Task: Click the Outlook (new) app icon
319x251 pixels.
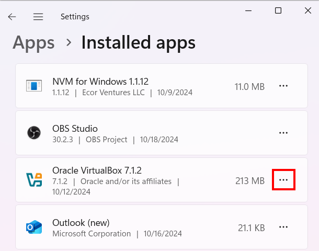Action: tap(34, 227)
